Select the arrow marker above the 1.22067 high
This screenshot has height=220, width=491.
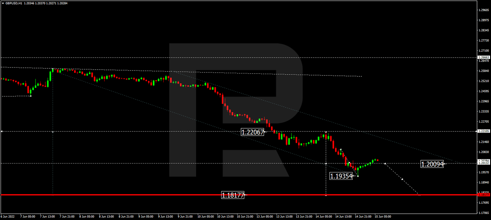[x=326, y=131]
